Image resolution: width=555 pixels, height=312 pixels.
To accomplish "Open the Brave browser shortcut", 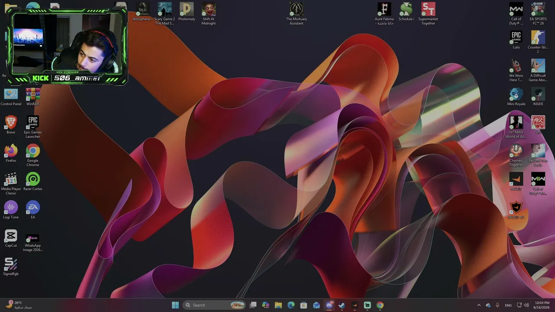I will [11, 125].
